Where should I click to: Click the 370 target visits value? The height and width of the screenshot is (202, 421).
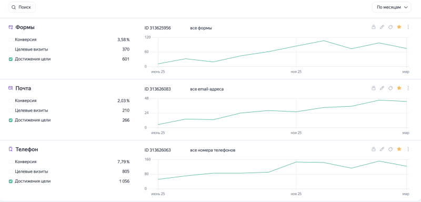click(x=126, y=49)
